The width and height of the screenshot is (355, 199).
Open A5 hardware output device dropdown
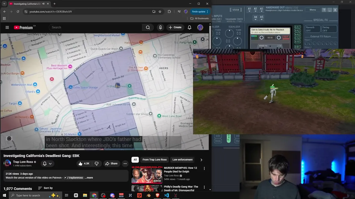point(262,18)
